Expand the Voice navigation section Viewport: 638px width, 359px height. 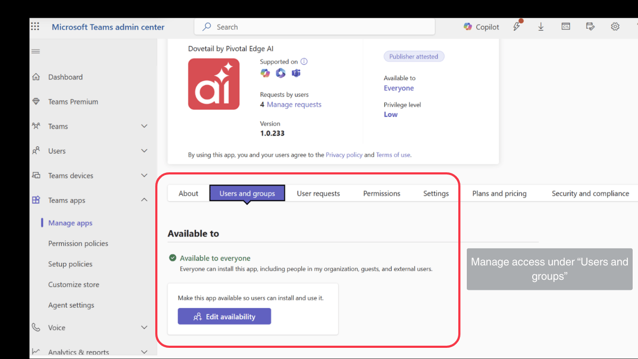pyautogui.click(x=144, y=328)
